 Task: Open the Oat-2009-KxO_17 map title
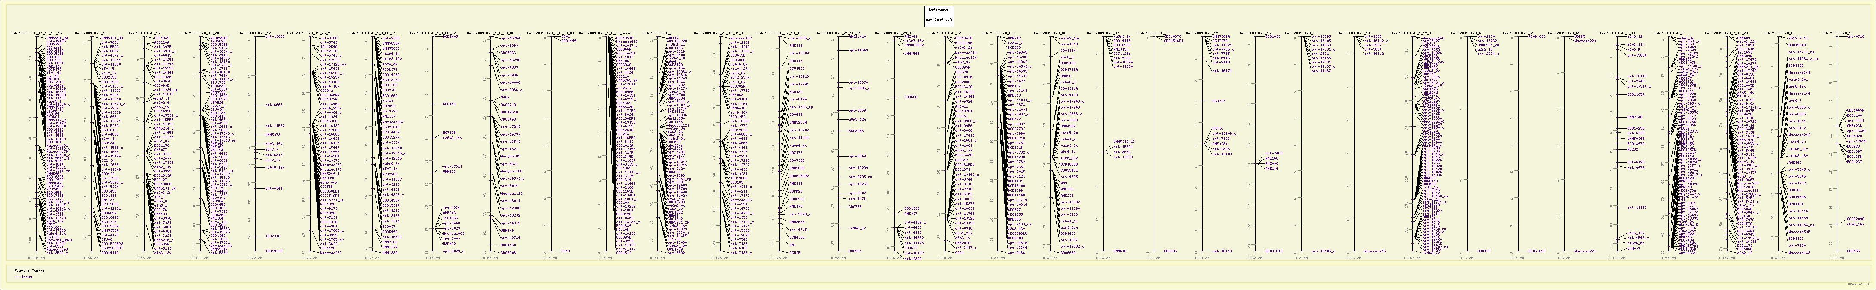click(x=255, y=33)
